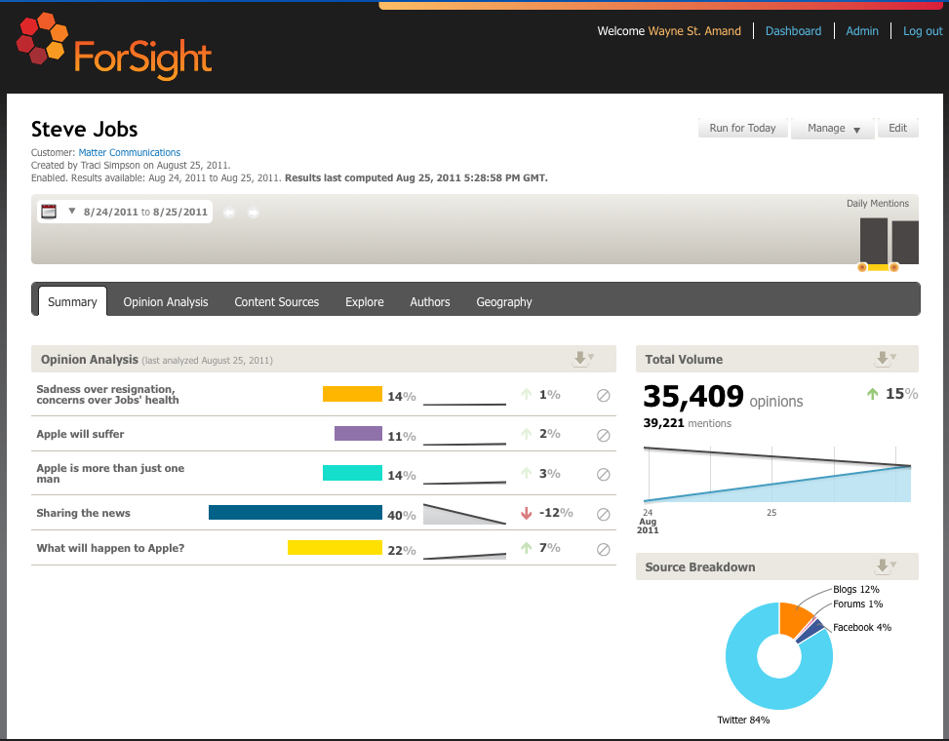Click the orange 'Sadness over resignation' bar

tap(352, 394)
